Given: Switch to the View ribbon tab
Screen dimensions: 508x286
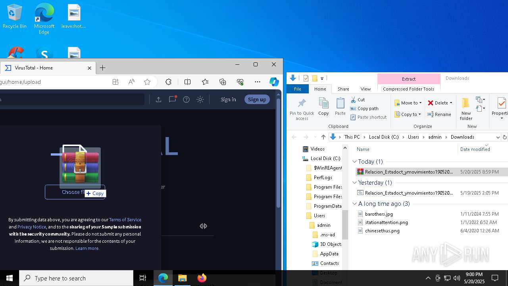Looking at the screenshot, I should 366,89.
